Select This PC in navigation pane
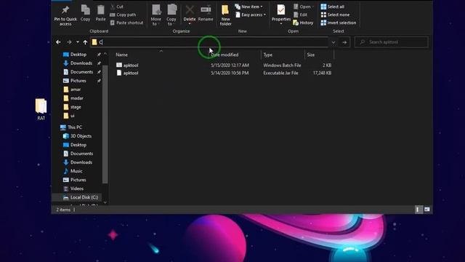 click(x=74, y=127)
